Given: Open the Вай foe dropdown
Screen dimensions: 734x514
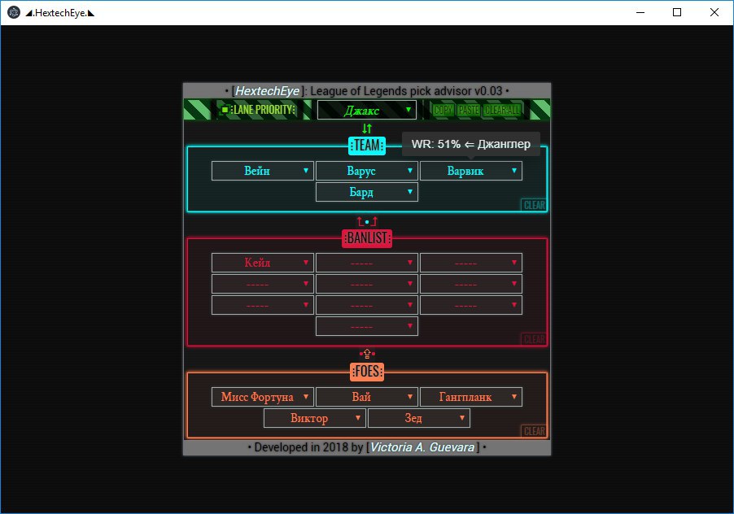Looking at the screenshot, I should point(367,397).
